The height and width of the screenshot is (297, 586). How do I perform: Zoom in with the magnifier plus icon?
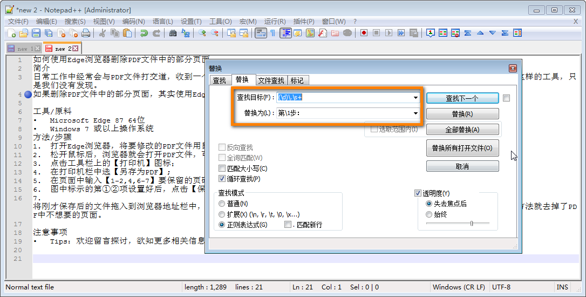click(x=202, y=33)
